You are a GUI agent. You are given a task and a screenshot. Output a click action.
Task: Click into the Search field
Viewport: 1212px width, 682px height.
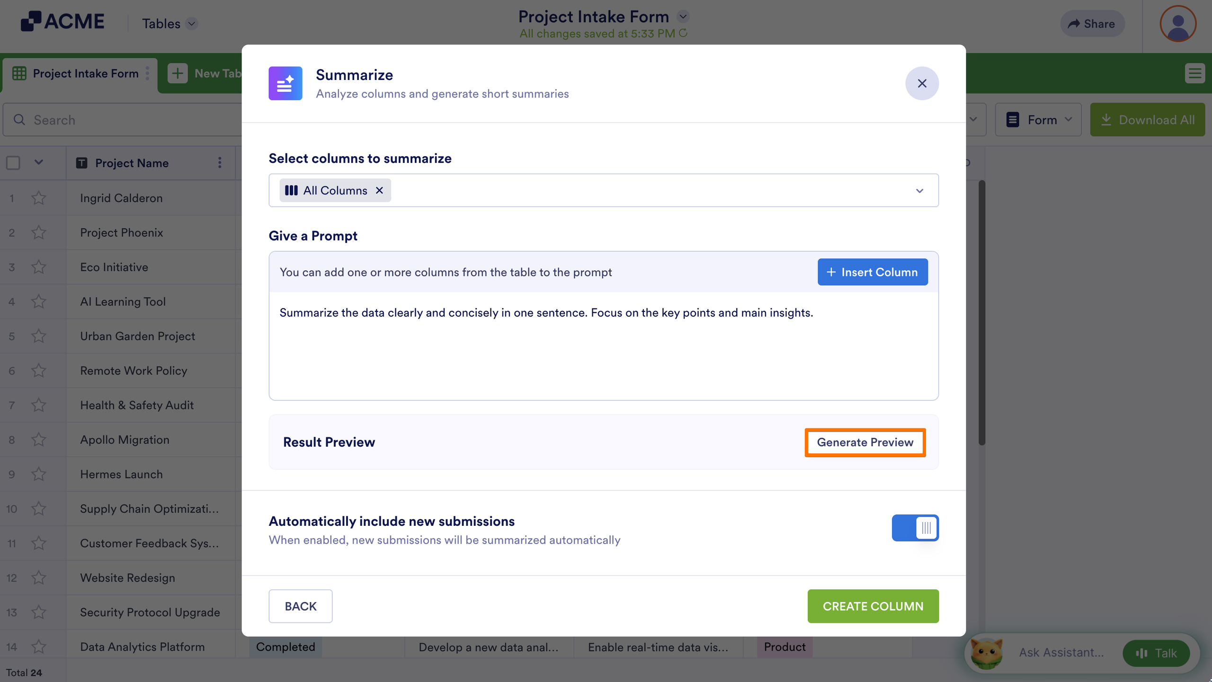click(x=123, y=120)
